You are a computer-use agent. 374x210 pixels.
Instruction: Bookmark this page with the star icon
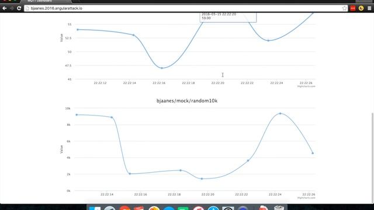point(344,8)
